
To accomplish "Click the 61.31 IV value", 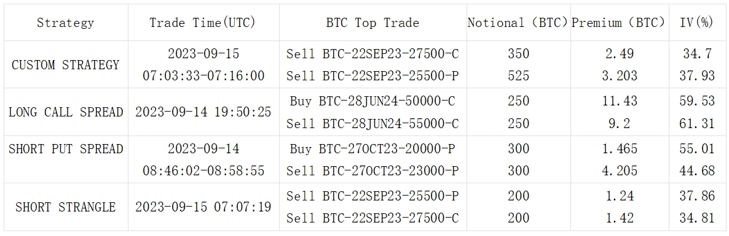I will pos(698,123).
